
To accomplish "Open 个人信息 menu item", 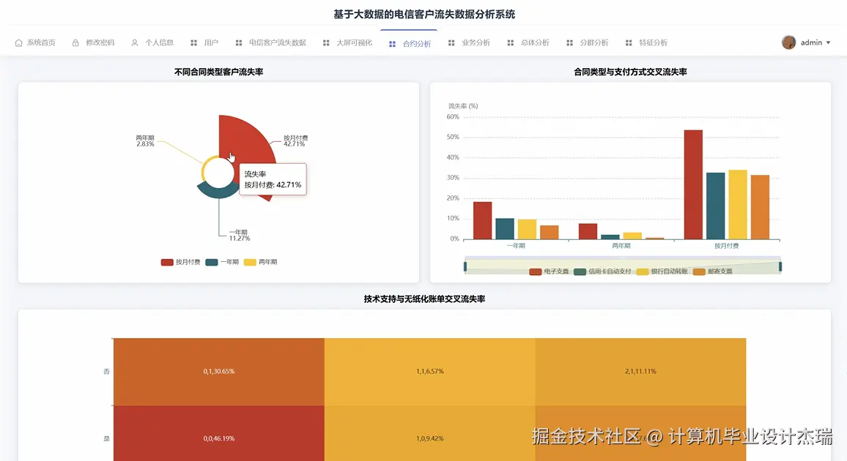I will point(159,42).
